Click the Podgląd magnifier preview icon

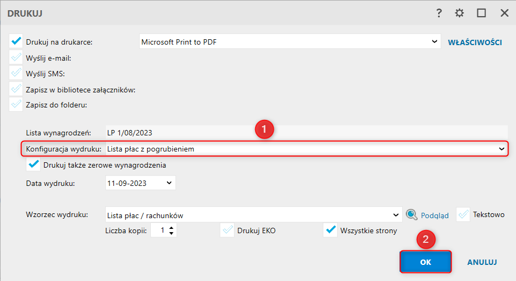[411, 215]
